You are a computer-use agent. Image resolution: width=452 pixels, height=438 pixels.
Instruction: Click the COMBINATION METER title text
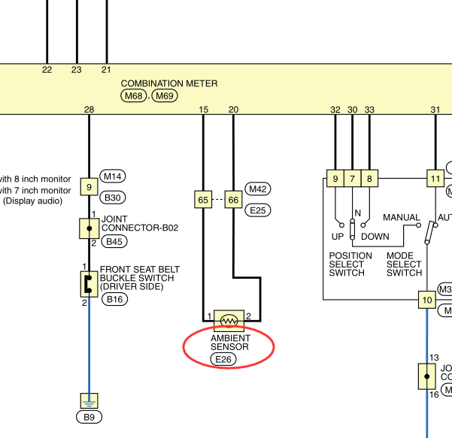(169, 83)
